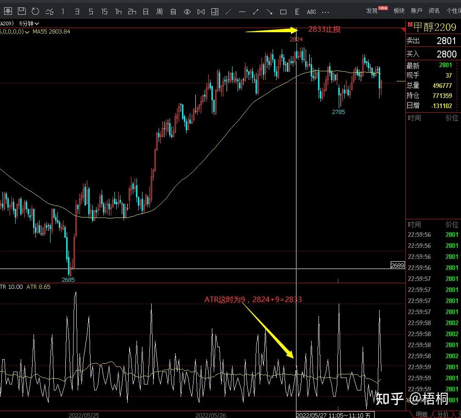The width and height of the screenshot is (461, 418).
Task: Click the chart-window icon at toolbar start
Action: tap(8, 11)
